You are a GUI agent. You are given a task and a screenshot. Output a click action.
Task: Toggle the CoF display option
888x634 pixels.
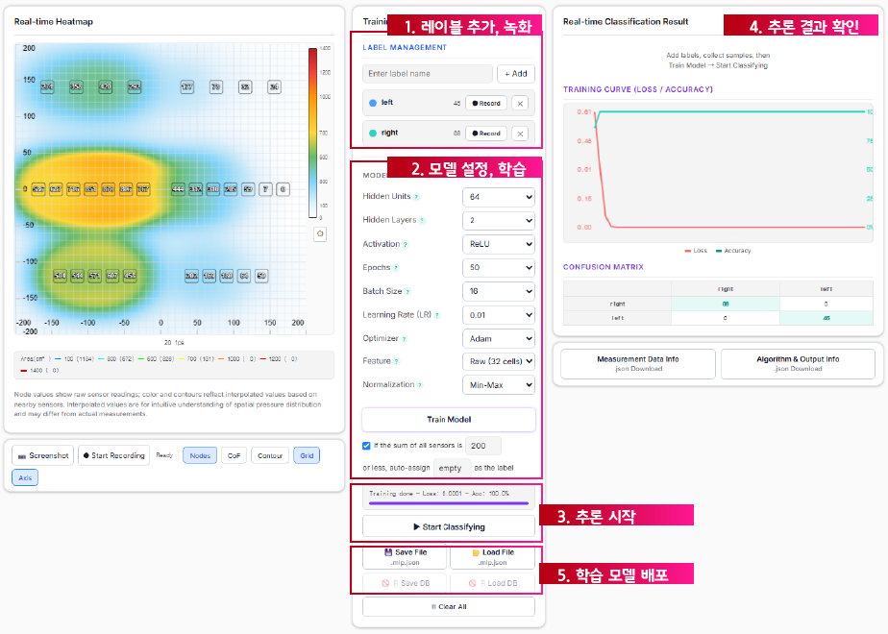(x=234, y=455)
